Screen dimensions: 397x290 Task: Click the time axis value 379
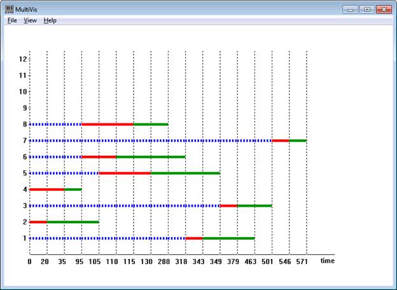click(233, 261)
